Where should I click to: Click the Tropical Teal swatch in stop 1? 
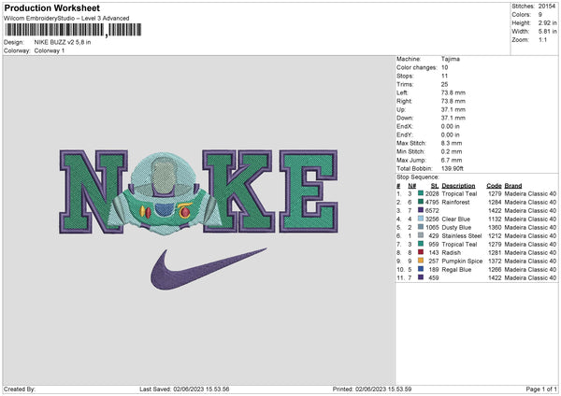[421, 193]
